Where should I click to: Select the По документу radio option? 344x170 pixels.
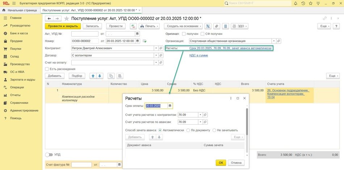pyautogui.click(x=188, y=130)
